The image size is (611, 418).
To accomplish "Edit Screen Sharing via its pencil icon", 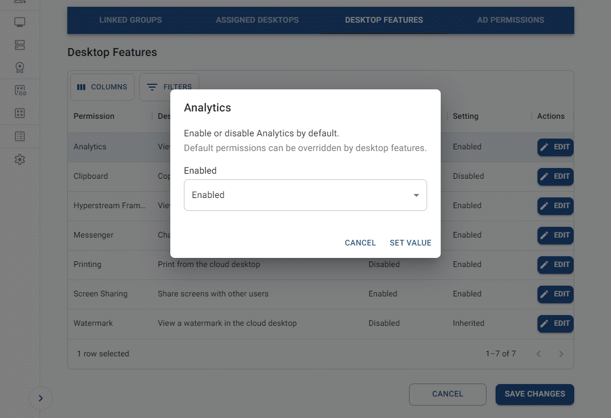I will click(545, 294).
